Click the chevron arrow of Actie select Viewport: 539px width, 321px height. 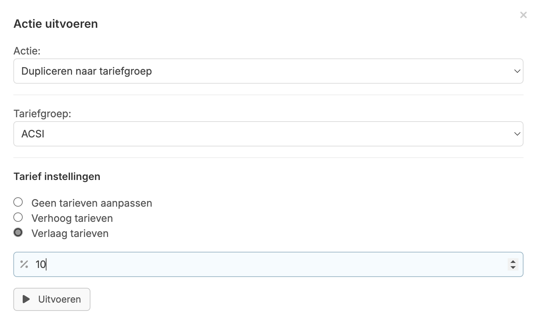[517, 71]
